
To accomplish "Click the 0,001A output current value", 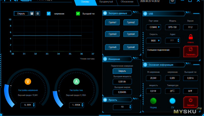I will click(x=190, y=78).
